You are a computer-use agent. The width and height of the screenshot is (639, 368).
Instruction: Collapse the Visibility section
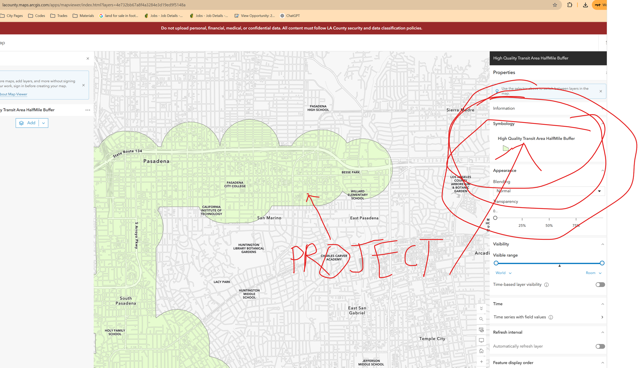pos(602,244)
